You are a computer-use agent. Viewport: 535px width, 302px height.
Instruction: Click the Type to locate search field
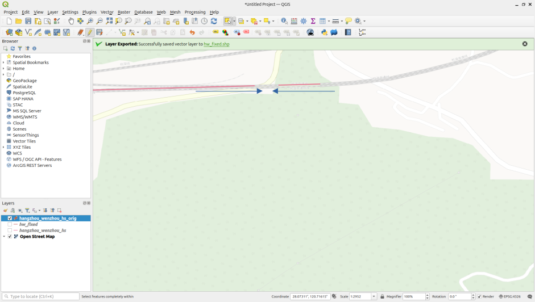coord(41,296)
